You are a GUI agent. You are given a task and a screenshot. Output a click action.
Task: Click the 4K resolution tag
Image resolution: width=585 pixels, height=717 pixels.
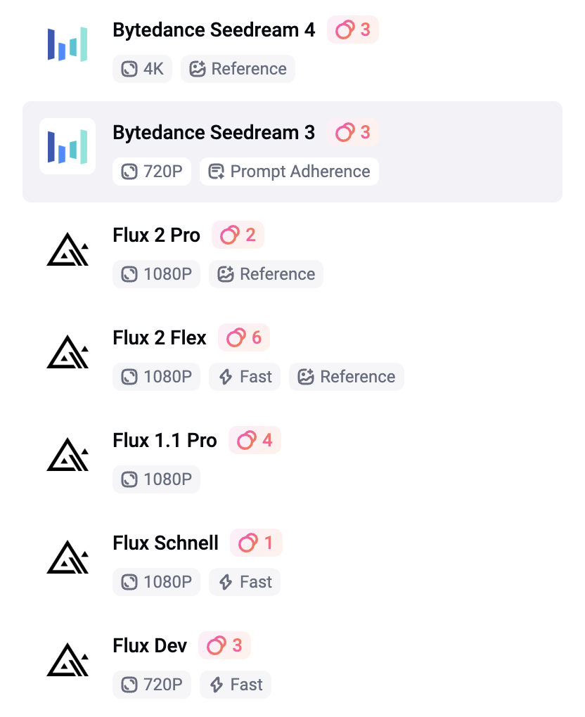coord(142,69)
